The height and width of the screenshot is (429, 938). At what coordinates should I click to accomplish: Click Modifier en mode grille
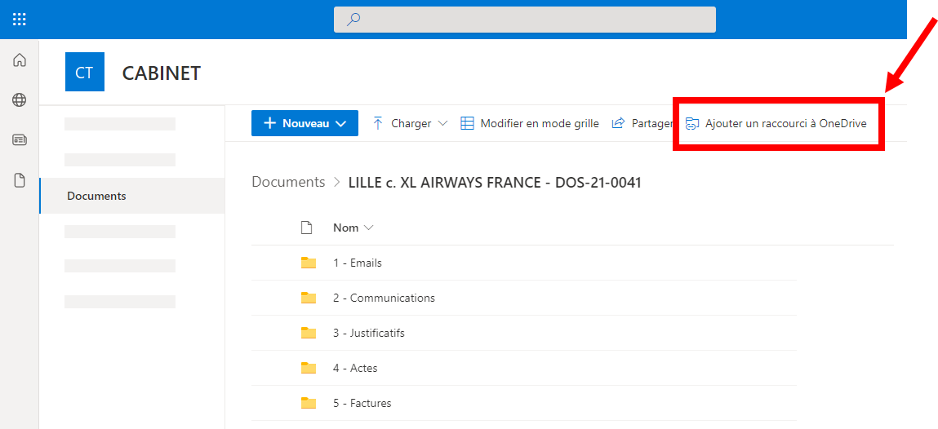coord(530,124)
